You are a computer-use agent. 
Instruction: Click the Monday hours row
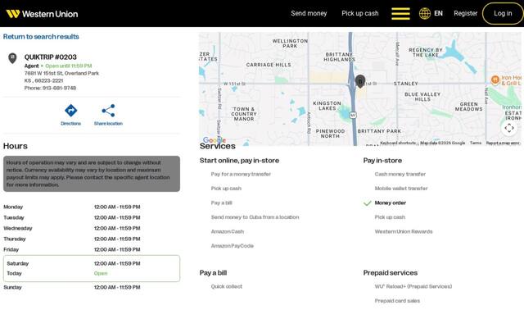pos(92,207)
